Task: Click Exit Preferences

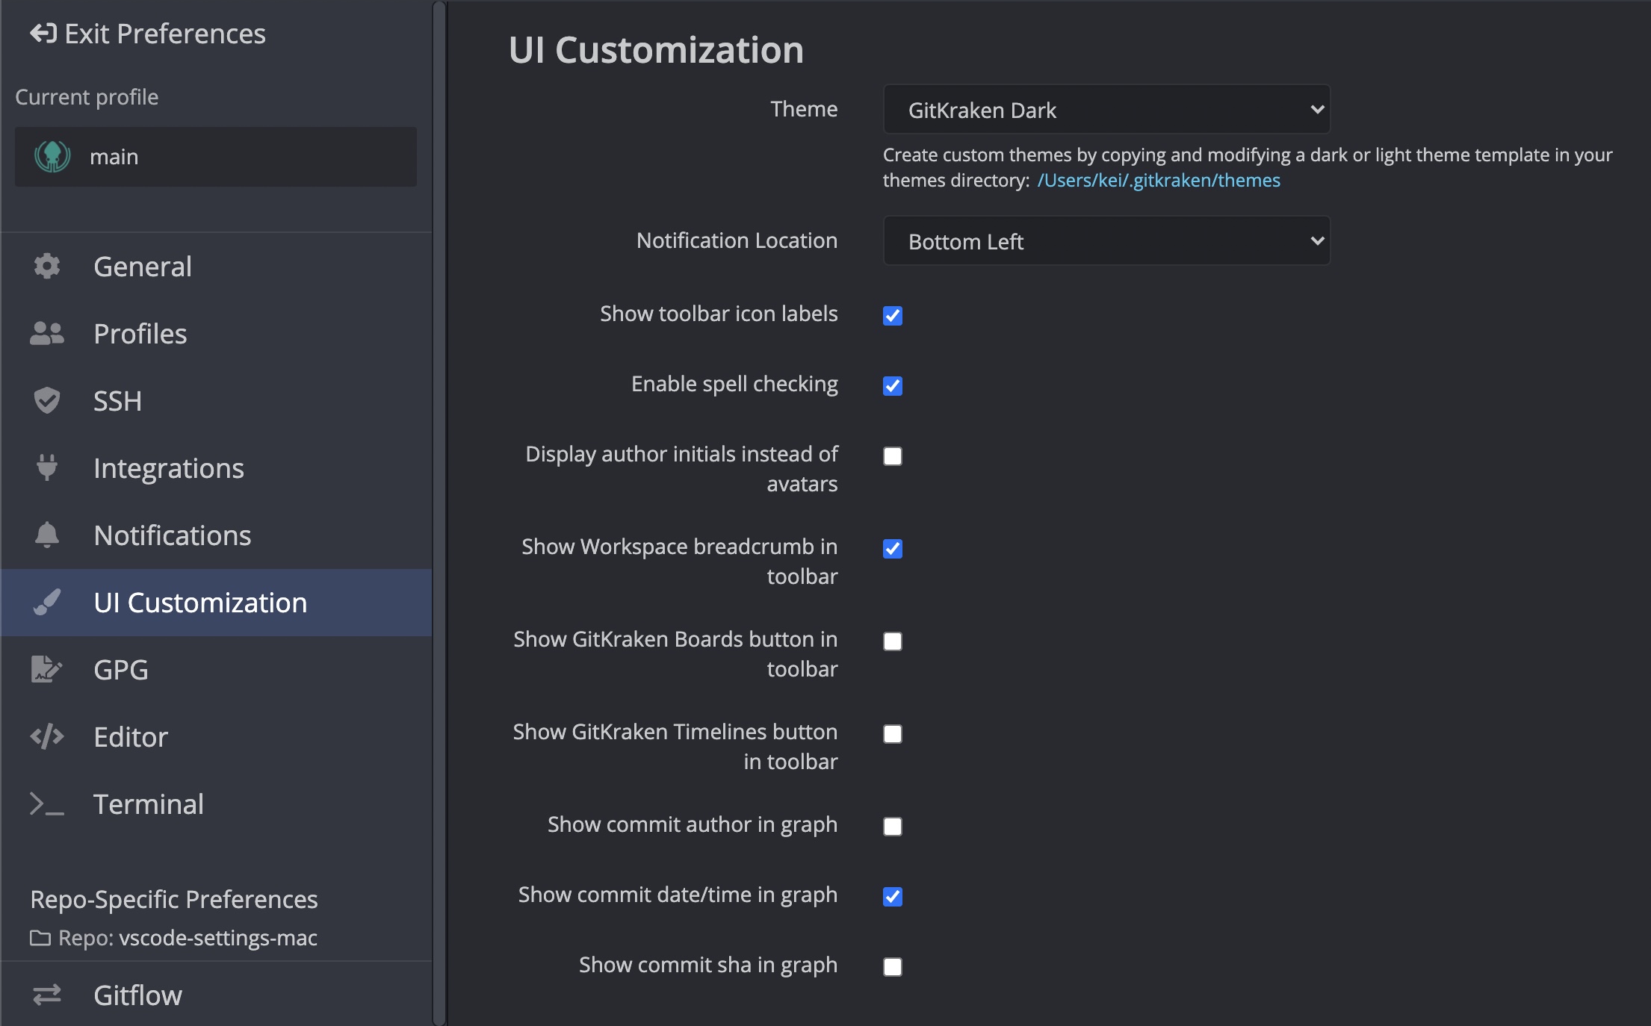Action: [148, 34]
